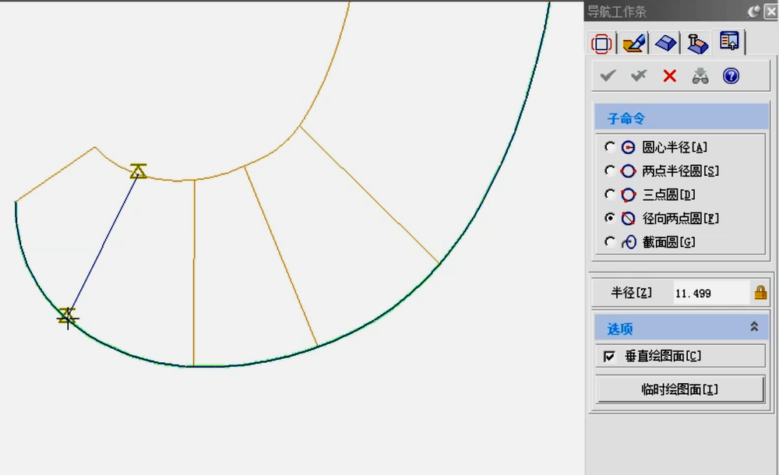Toggle the radius lock padlock icon
Screen dimensions: 779x475
coord(760,293)
